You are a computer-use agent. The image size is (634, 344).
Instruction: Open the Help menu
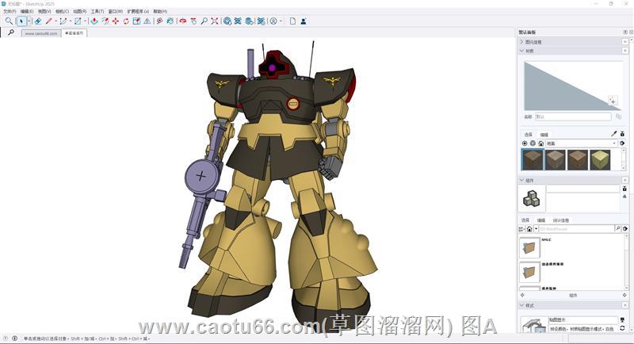[x=160, y=11]
